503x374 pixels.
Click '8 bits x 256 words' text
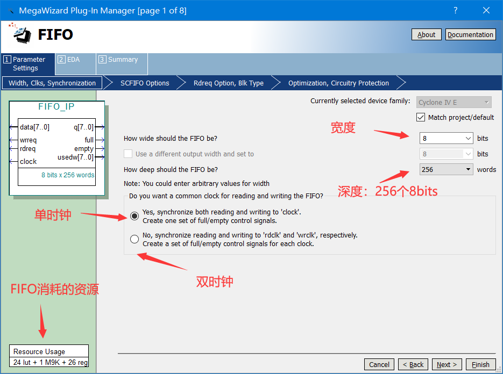coord(68,175)
